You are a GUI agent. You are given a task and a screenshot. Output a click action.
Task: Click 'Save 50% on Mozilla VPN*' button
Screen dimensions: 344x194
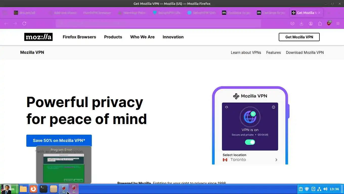point(59,140)
